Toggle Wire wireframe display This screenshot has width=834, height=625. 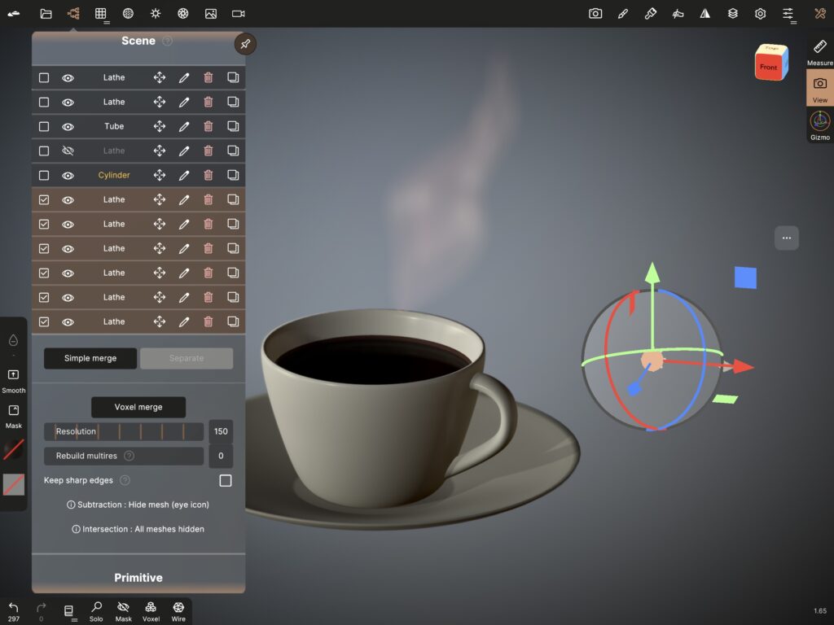[x=178, y=610]
